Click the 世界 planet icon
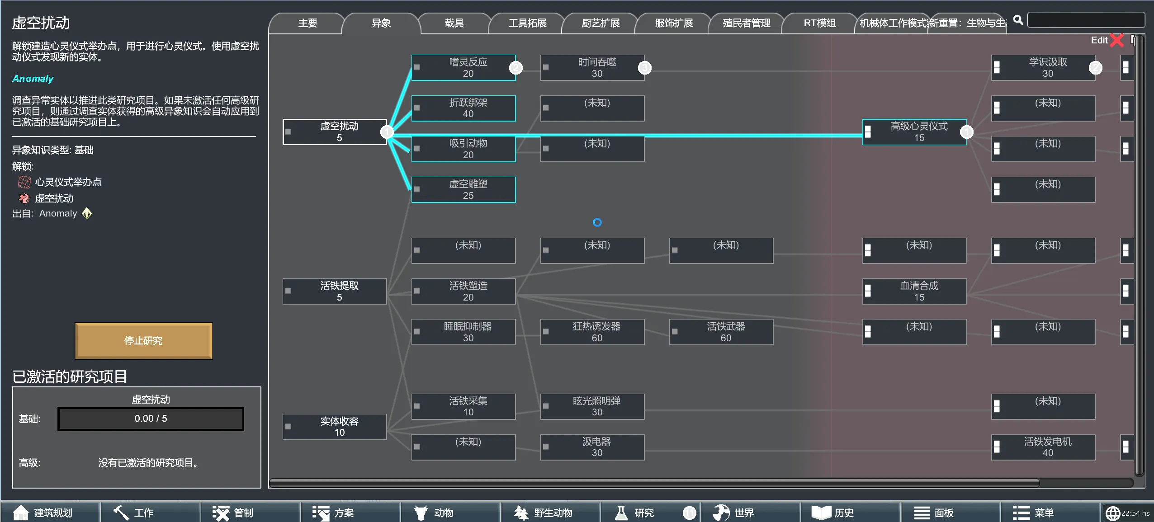1154x522 pixels. pyautogui.click(x=721, y=513)
